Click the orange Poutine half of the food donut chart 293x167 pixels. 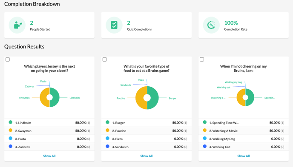pyautogui.click(x=140, y=98)
